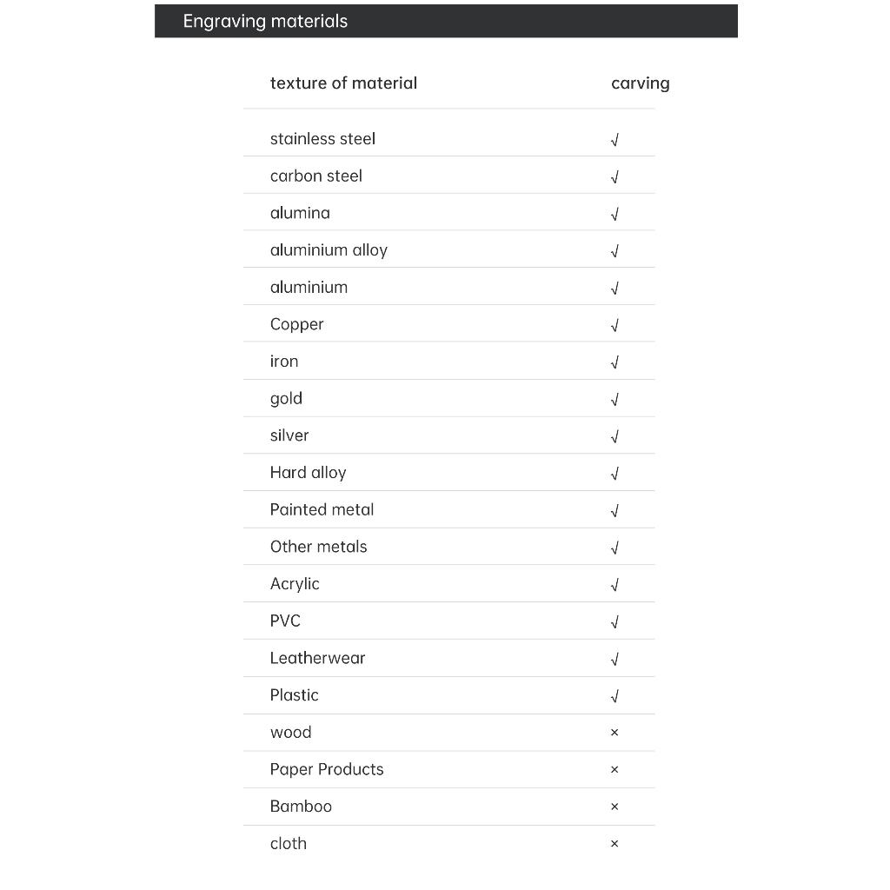This screenshot has width=890, height=890.
Task: Select the texture of material column header
Action: (343, 83)
